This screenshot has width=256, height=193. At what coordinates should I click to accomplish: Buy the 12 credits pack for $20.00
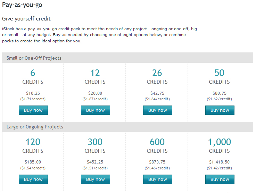coord(96,110)
